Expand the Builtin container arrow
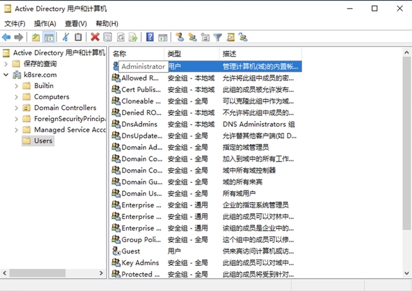 [16, 86]
